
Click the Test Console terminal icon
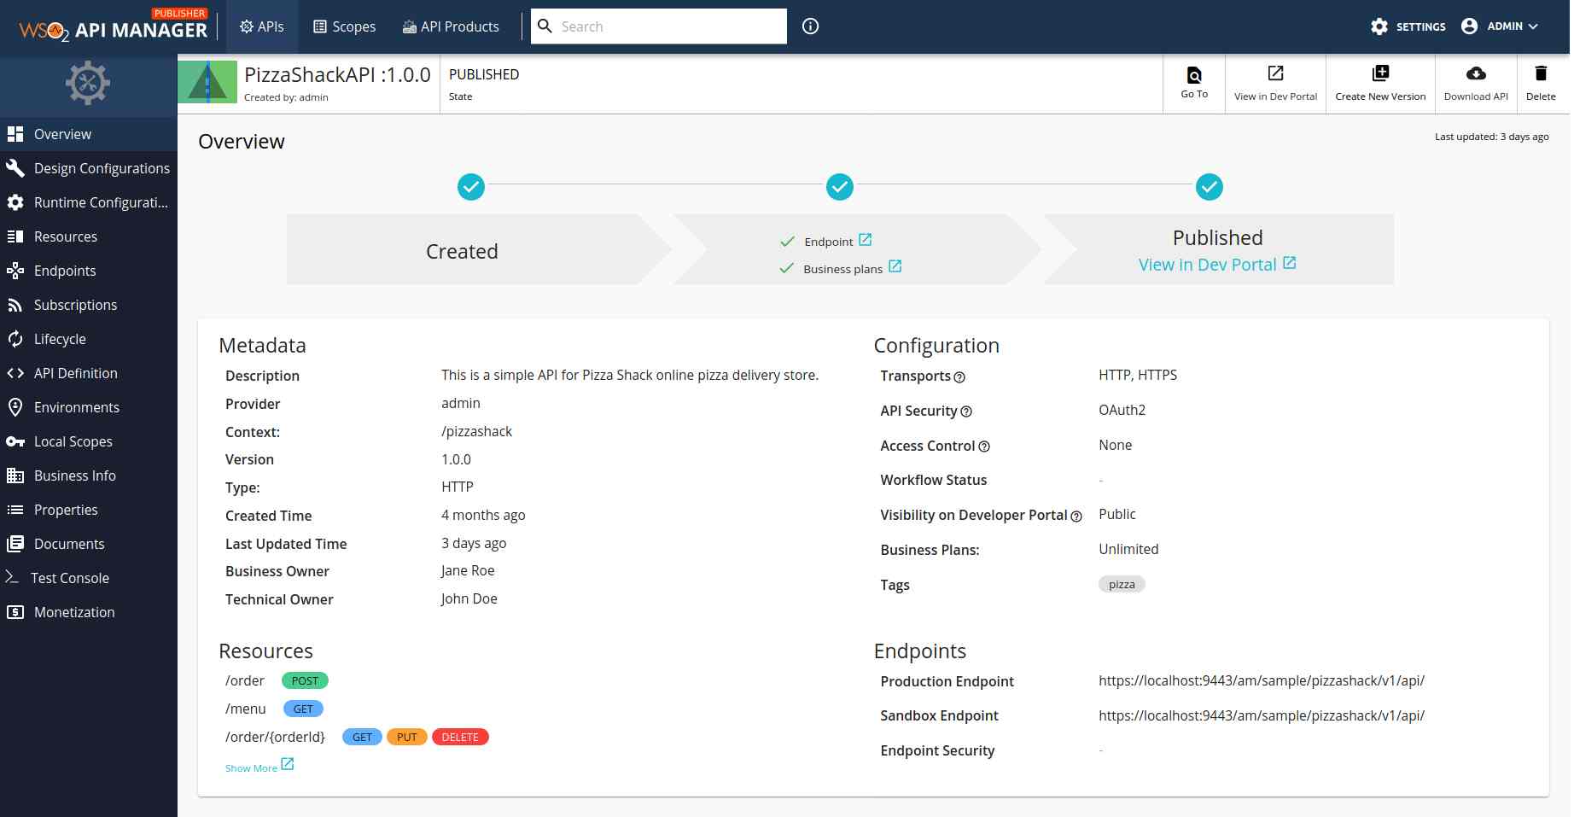click(12, 577)
